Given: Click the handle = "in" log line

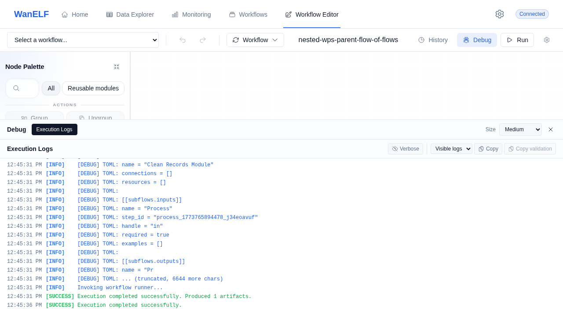Looking at the screenshot, I should [x=281, y=226].
